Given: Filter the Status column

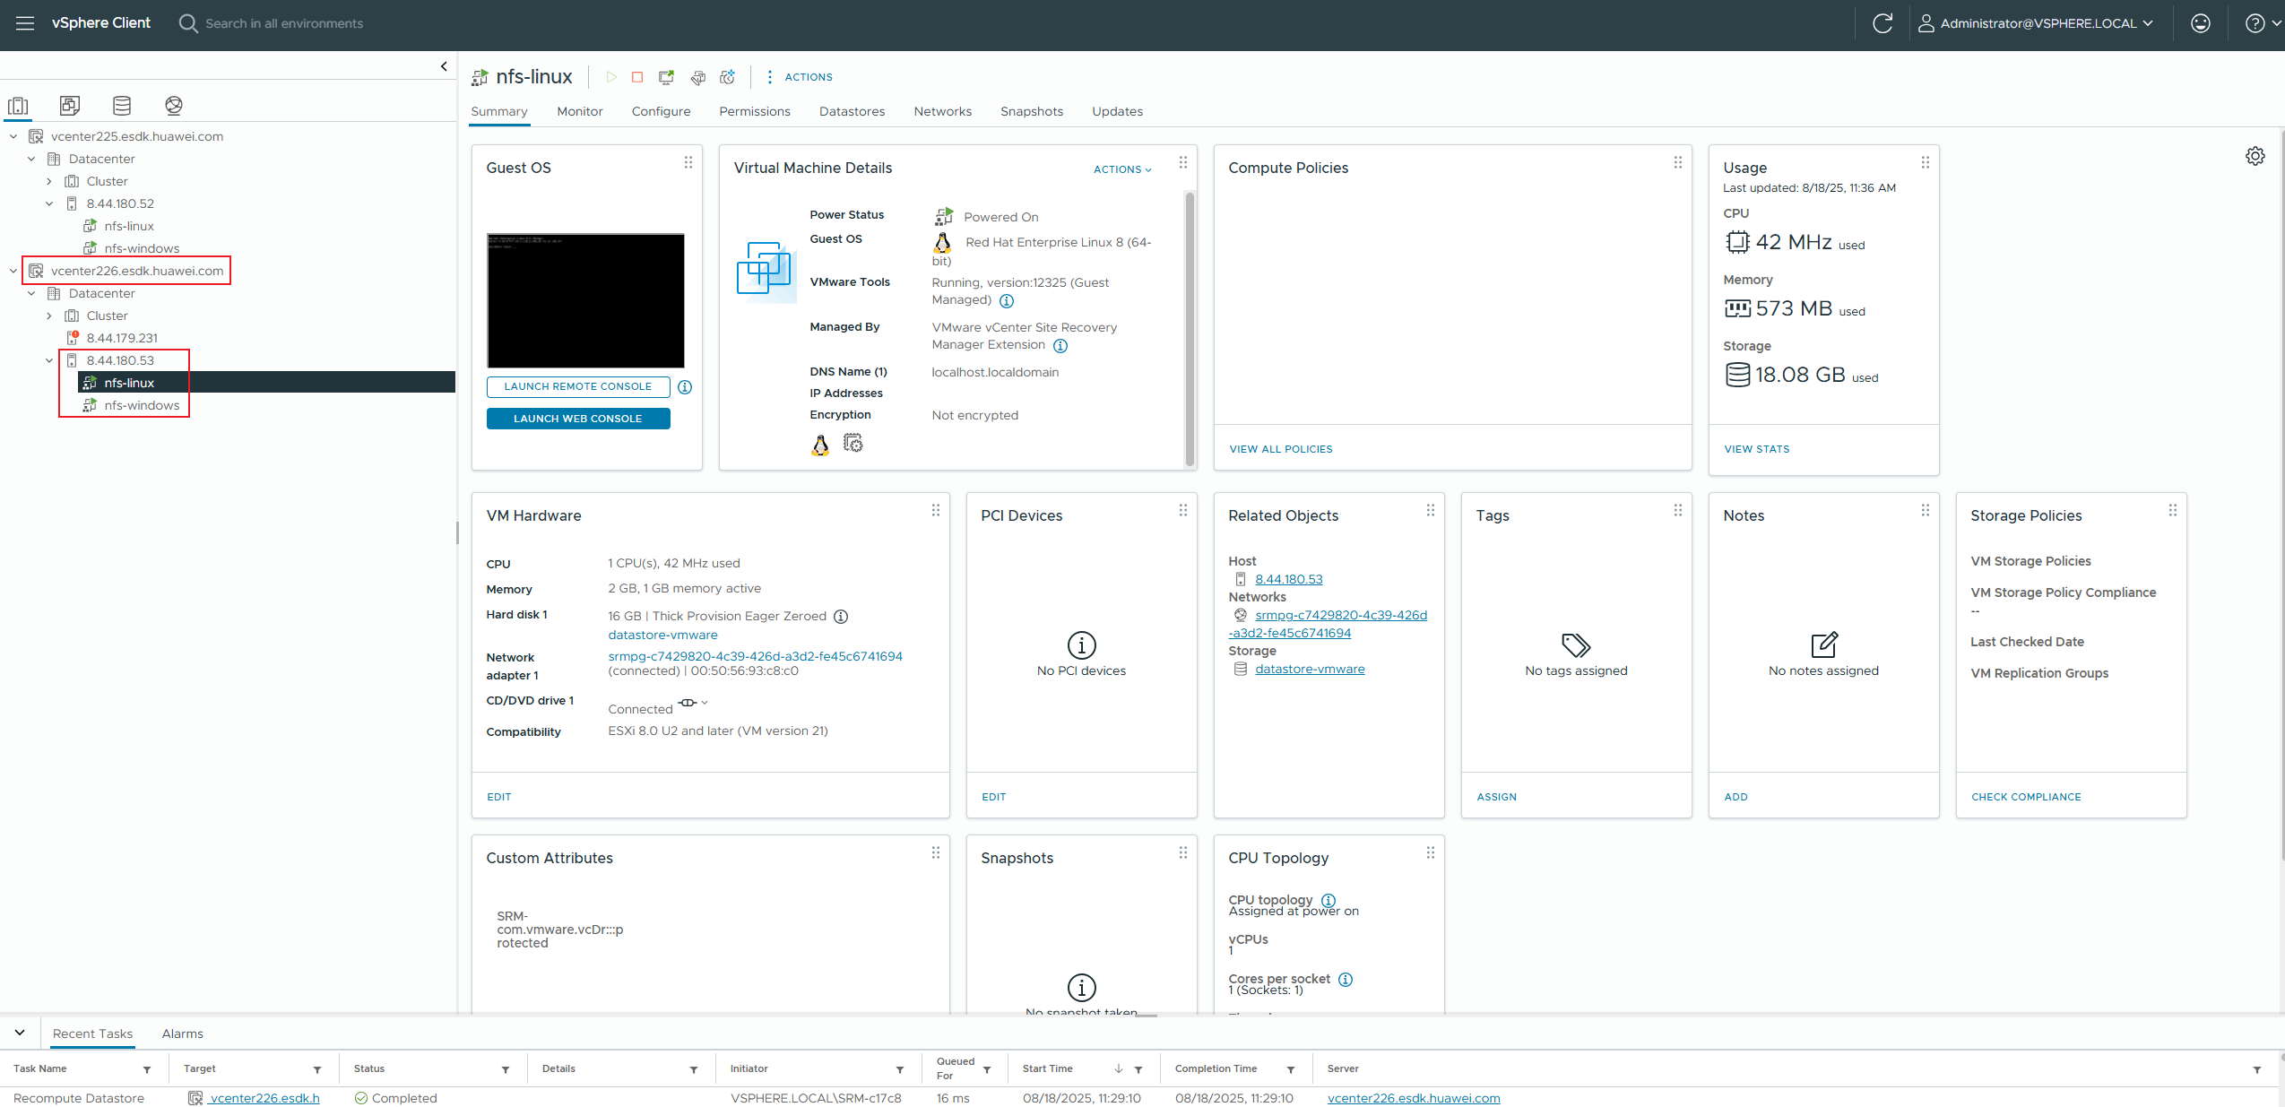Looking at the screenshot, I should 506,1069.
